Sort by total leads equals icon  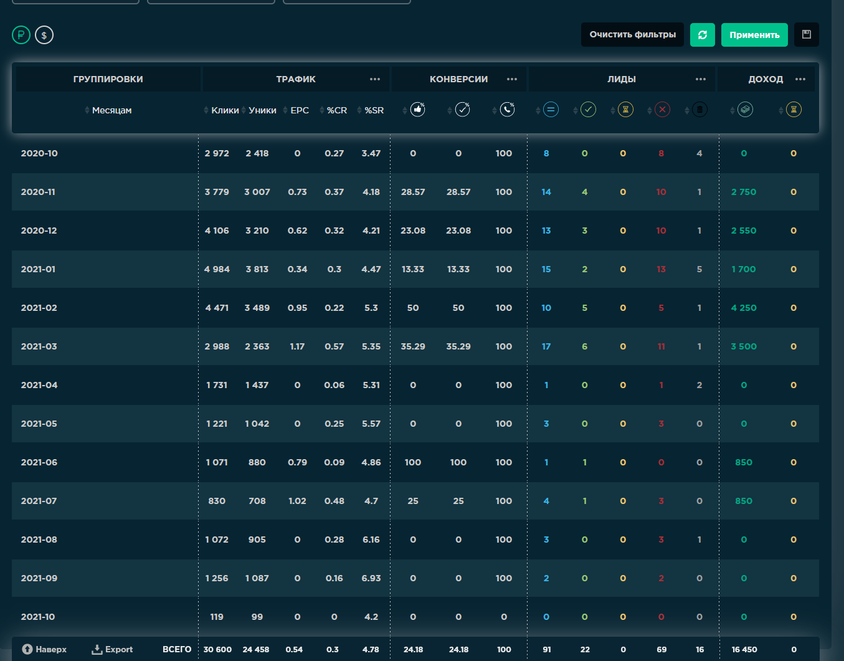click(550, 110)
